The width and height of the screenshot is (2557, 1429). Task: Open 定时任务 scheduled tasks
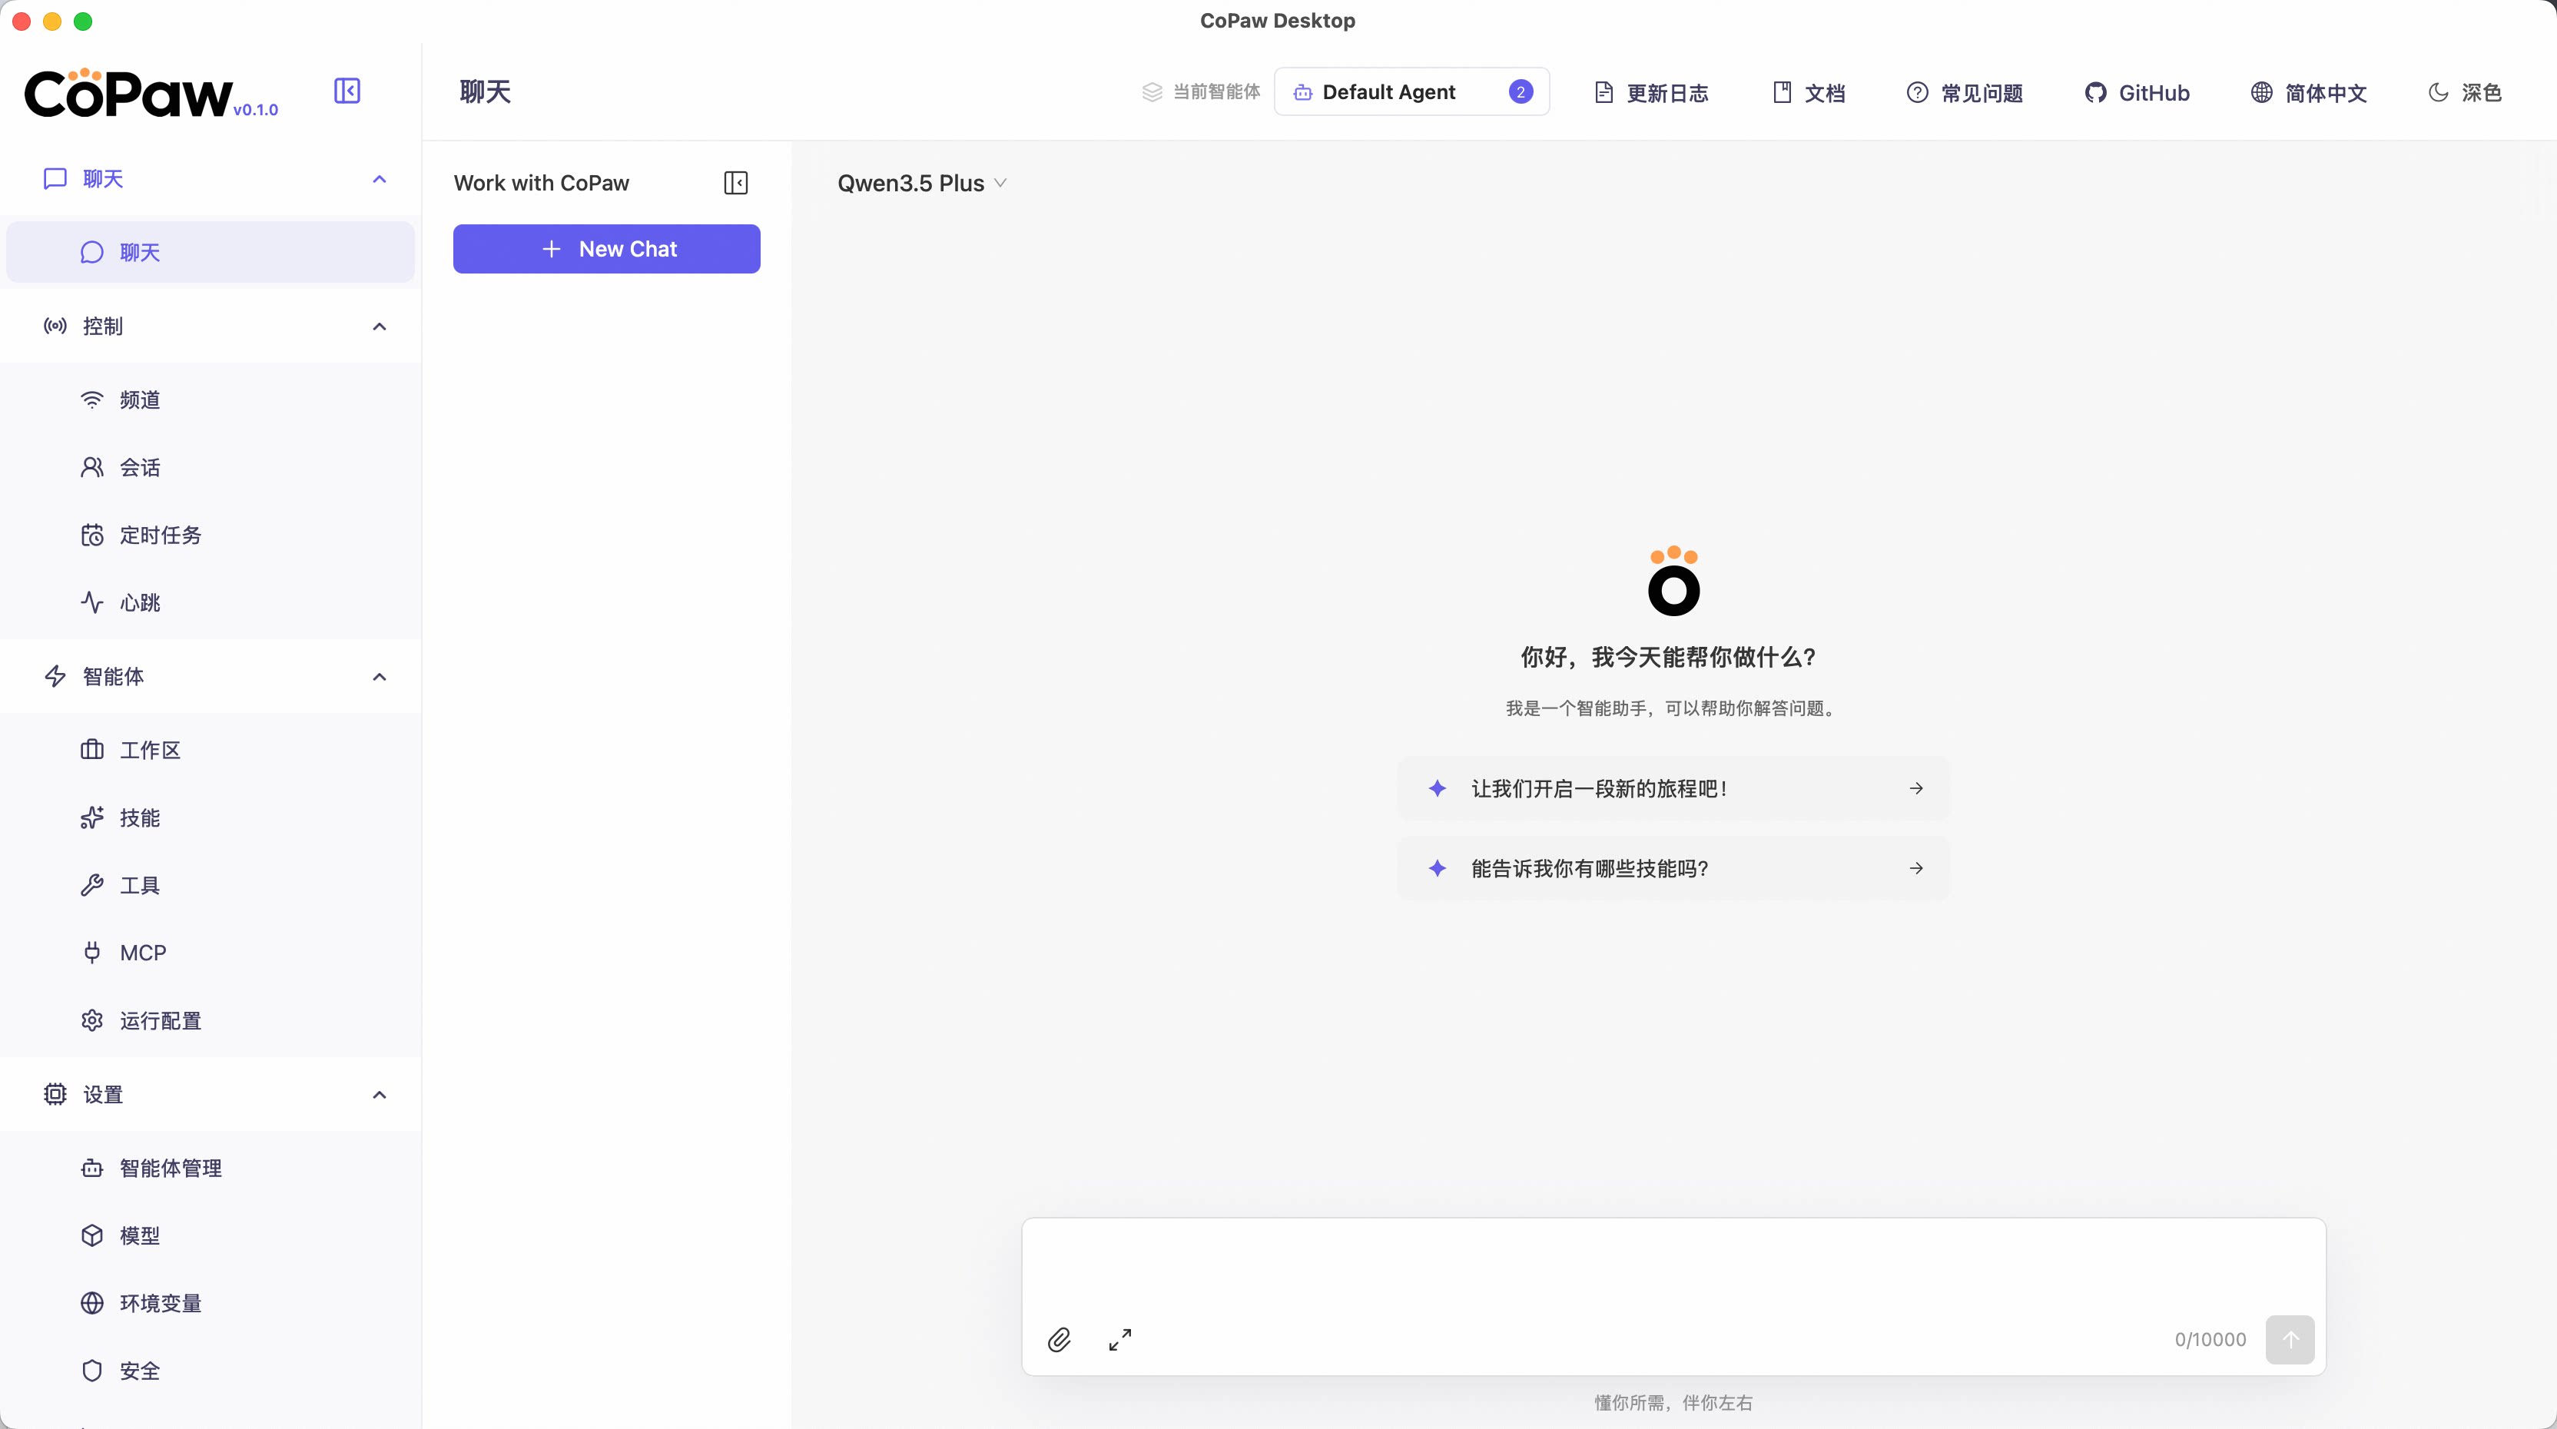[x=160, y=535]
